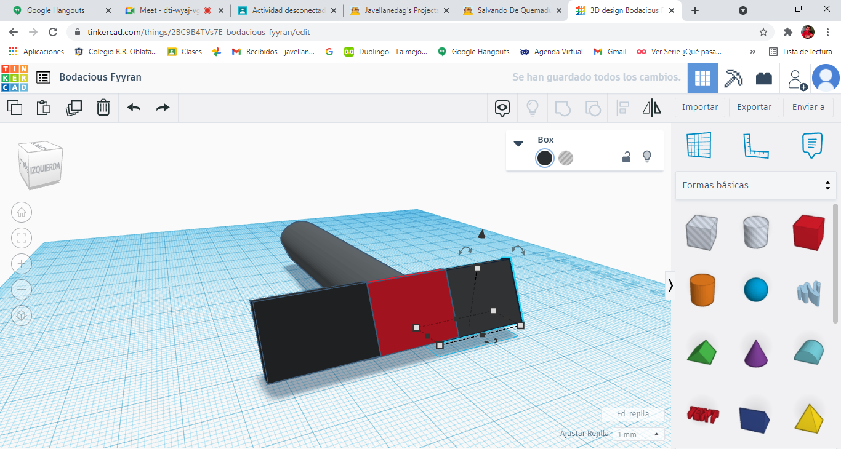Hide the Box with the lightbulb icon
This screenshot has width=841, height=449.
click(647, 157)
